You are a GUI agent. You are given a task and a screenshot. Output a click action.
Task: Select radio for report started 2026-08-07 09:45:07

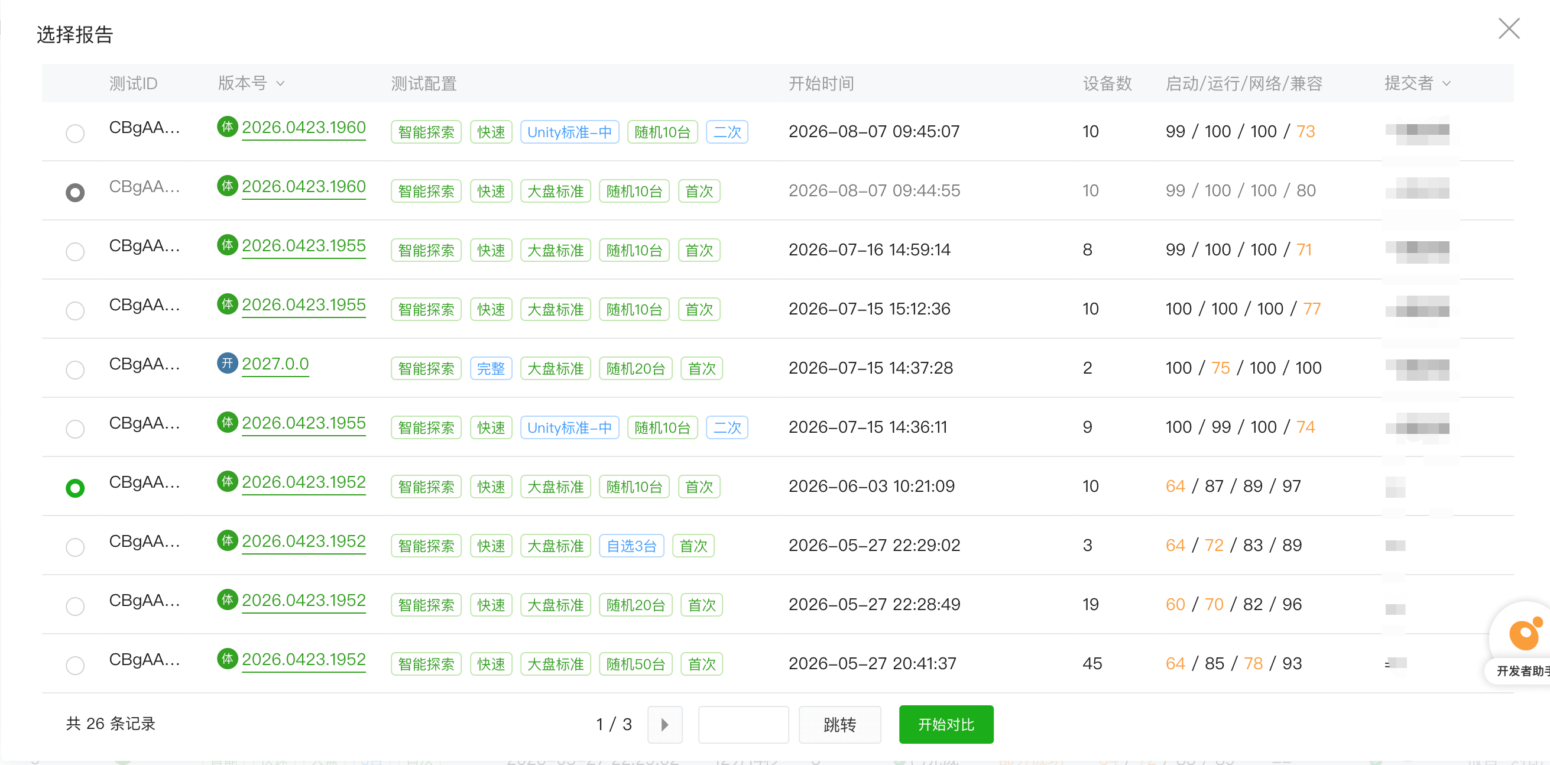click(75, 133)
